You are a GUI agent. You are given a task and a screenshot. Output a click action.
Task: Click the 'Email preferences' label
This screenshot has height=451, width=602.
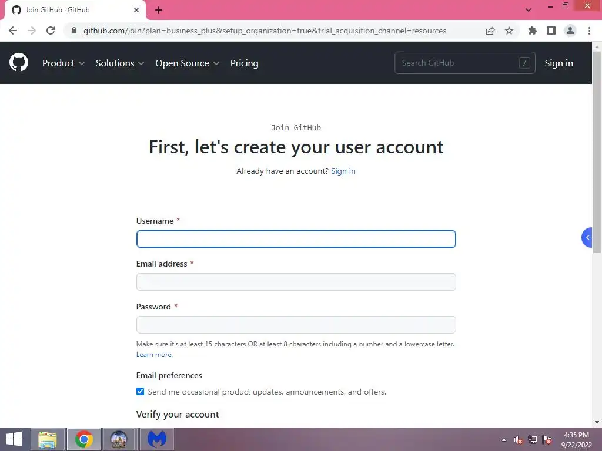click(x=169, y=375)
